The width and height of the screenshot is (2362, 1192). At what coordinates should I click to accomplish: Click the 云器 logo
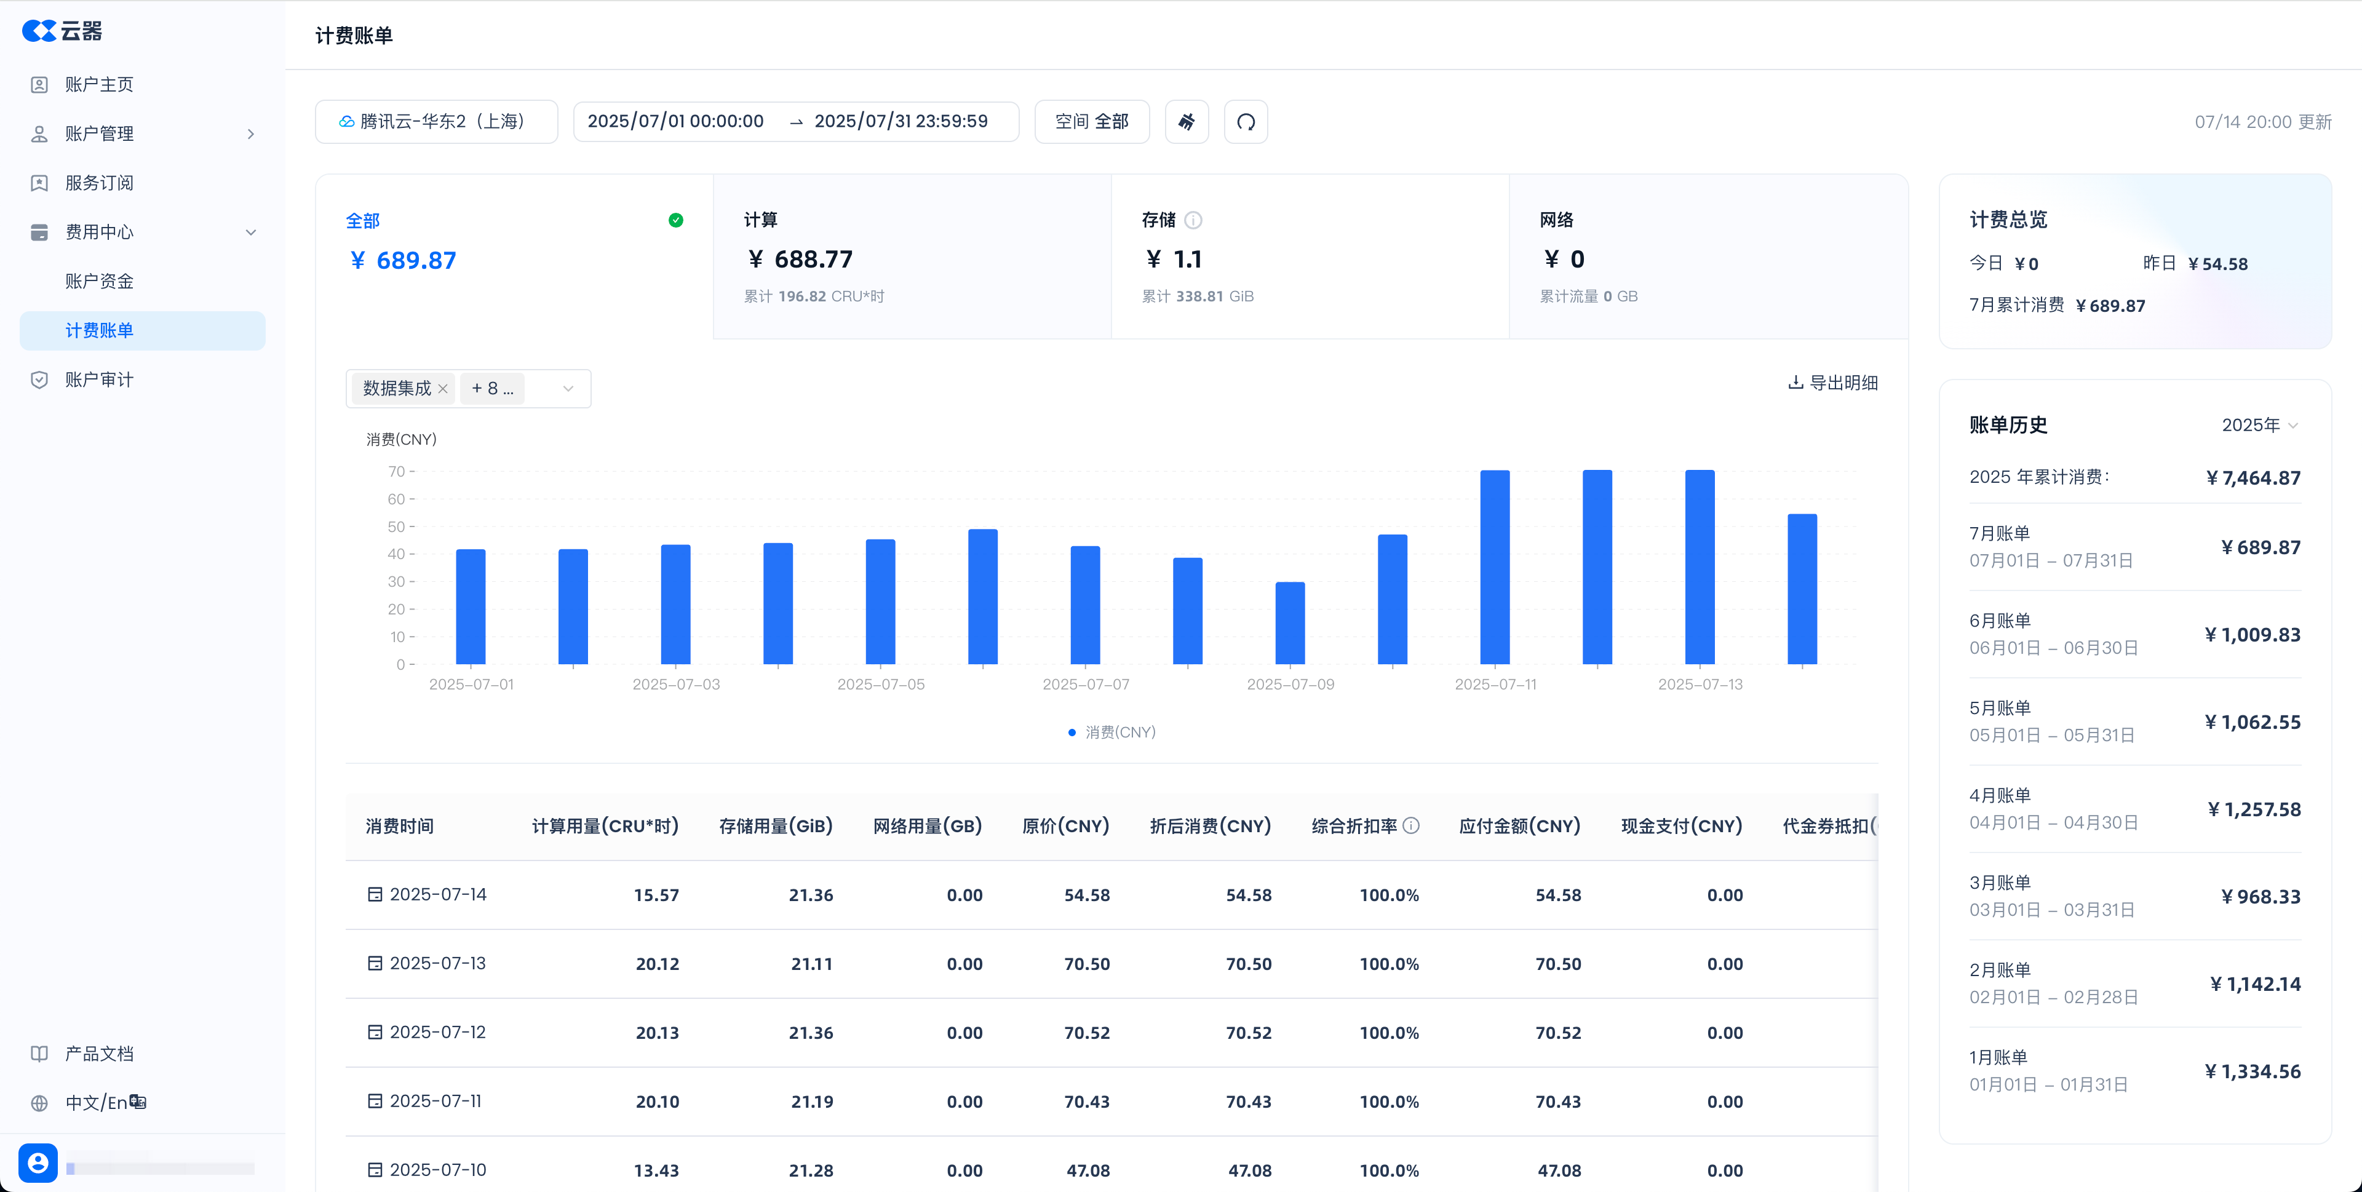[62, 31]
